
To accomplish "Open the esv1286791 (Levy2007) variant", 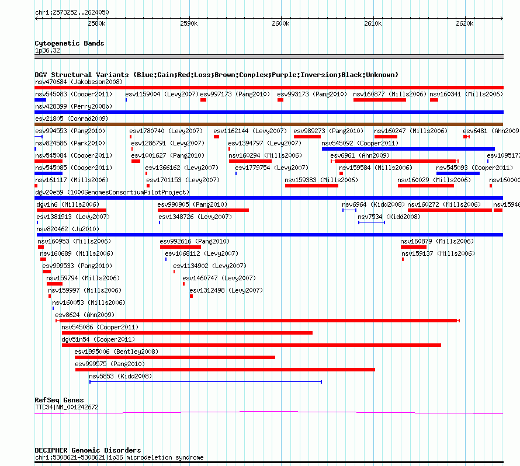I will pyautogui.click(x=168, y=143).
